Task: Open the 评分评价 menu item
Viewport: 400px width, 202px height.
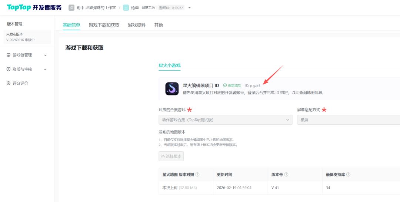Action: (x=20, y=83)
